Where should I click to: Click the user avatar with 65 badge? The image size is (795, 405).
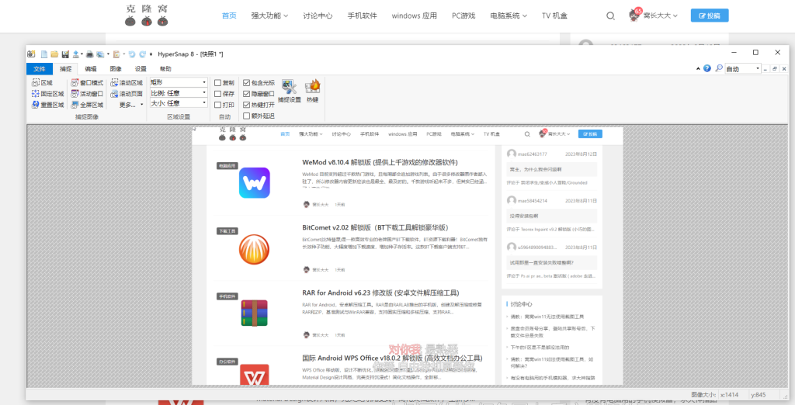[635, 16]
